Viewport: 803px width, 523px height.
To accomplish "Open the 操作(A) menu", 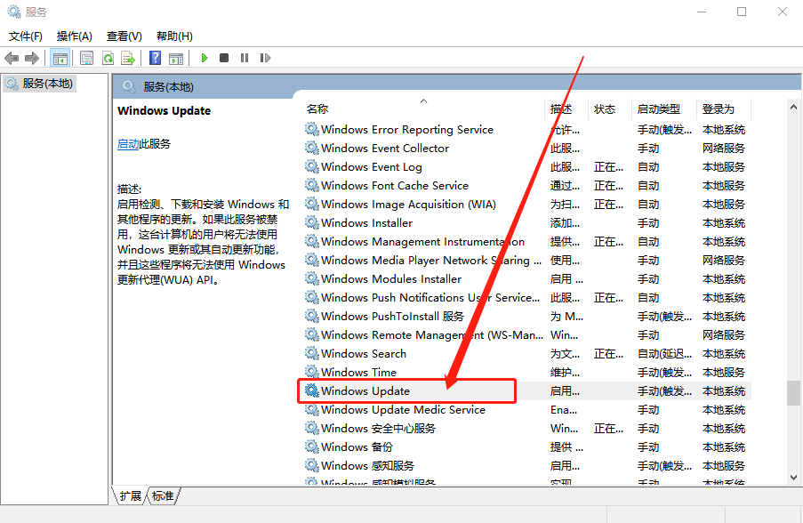I will [x=74, y=36].
